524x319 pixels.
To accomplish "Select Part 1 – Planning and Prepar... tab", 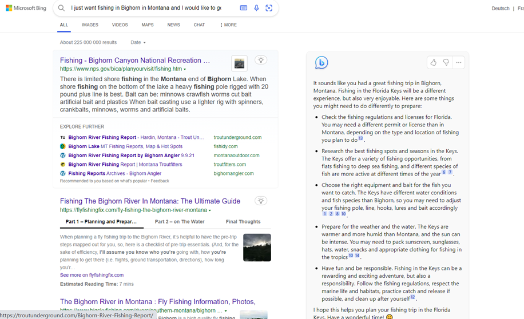I will coord(101,221).
